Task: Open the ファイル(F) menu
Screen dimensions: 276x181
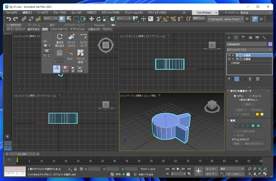Action: [x=11, y=13]
